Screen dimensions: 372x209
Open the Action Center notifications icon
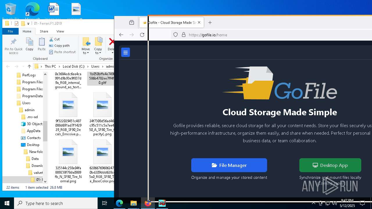362,203
